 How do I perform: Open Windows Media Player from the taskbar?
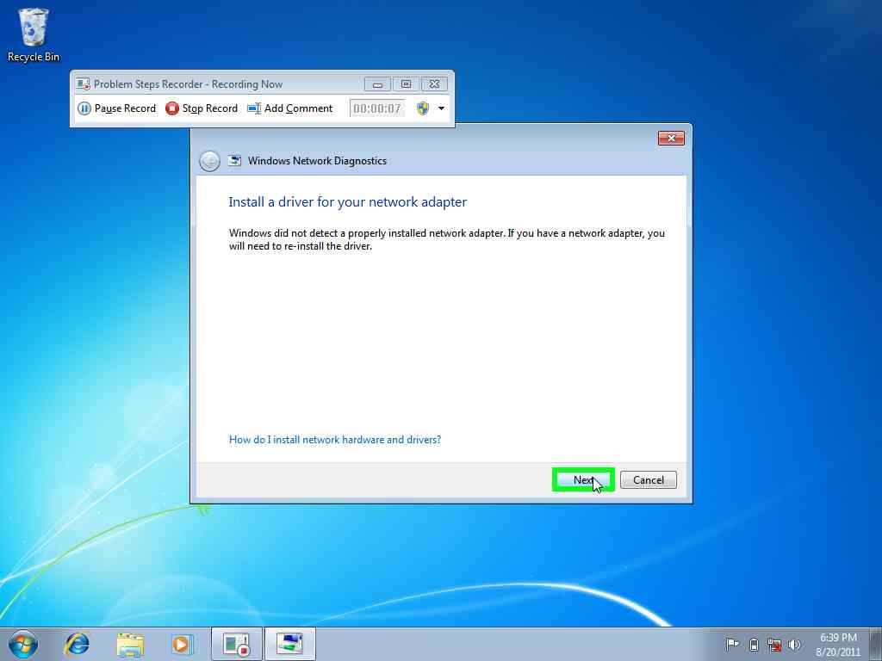point(181,644)
